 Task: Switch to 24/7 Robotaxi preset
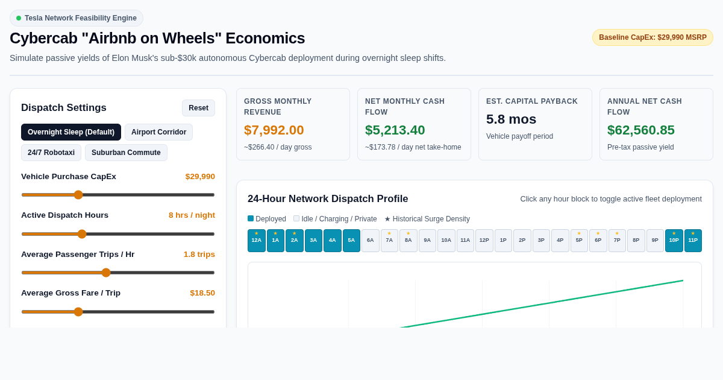(51, 153)
